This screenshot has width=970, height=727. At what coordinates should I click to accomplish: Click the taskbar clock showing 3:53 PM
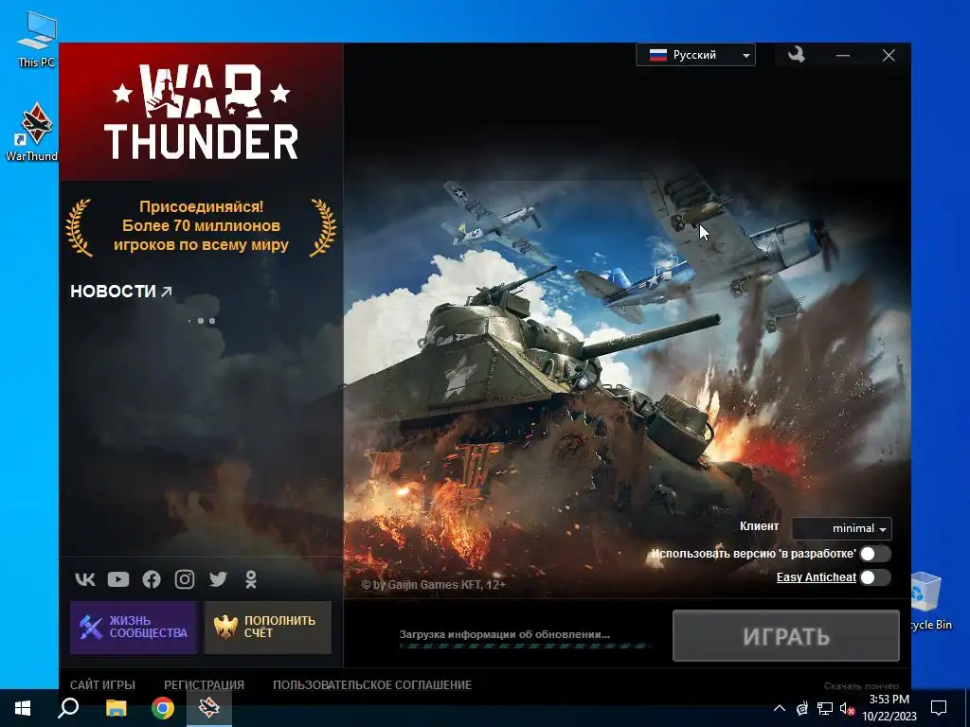click(889, 708)
